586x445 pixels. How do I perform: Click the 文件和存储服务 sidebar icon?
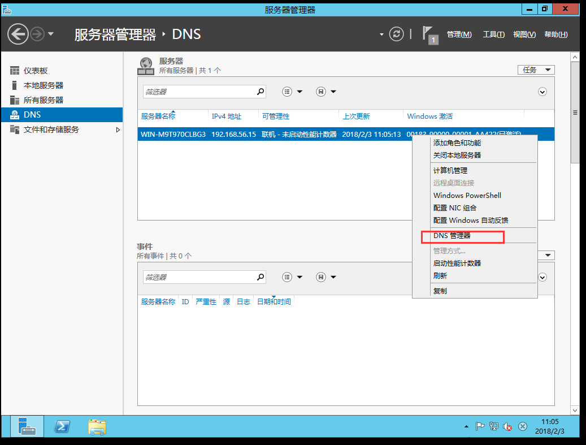15,129
